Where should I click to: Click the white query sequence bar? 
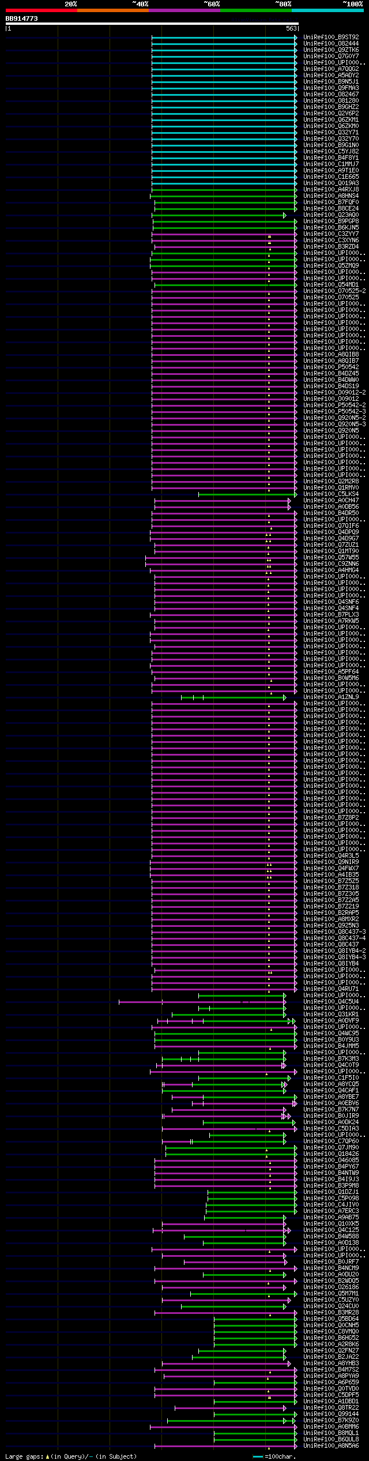[152, 24]
